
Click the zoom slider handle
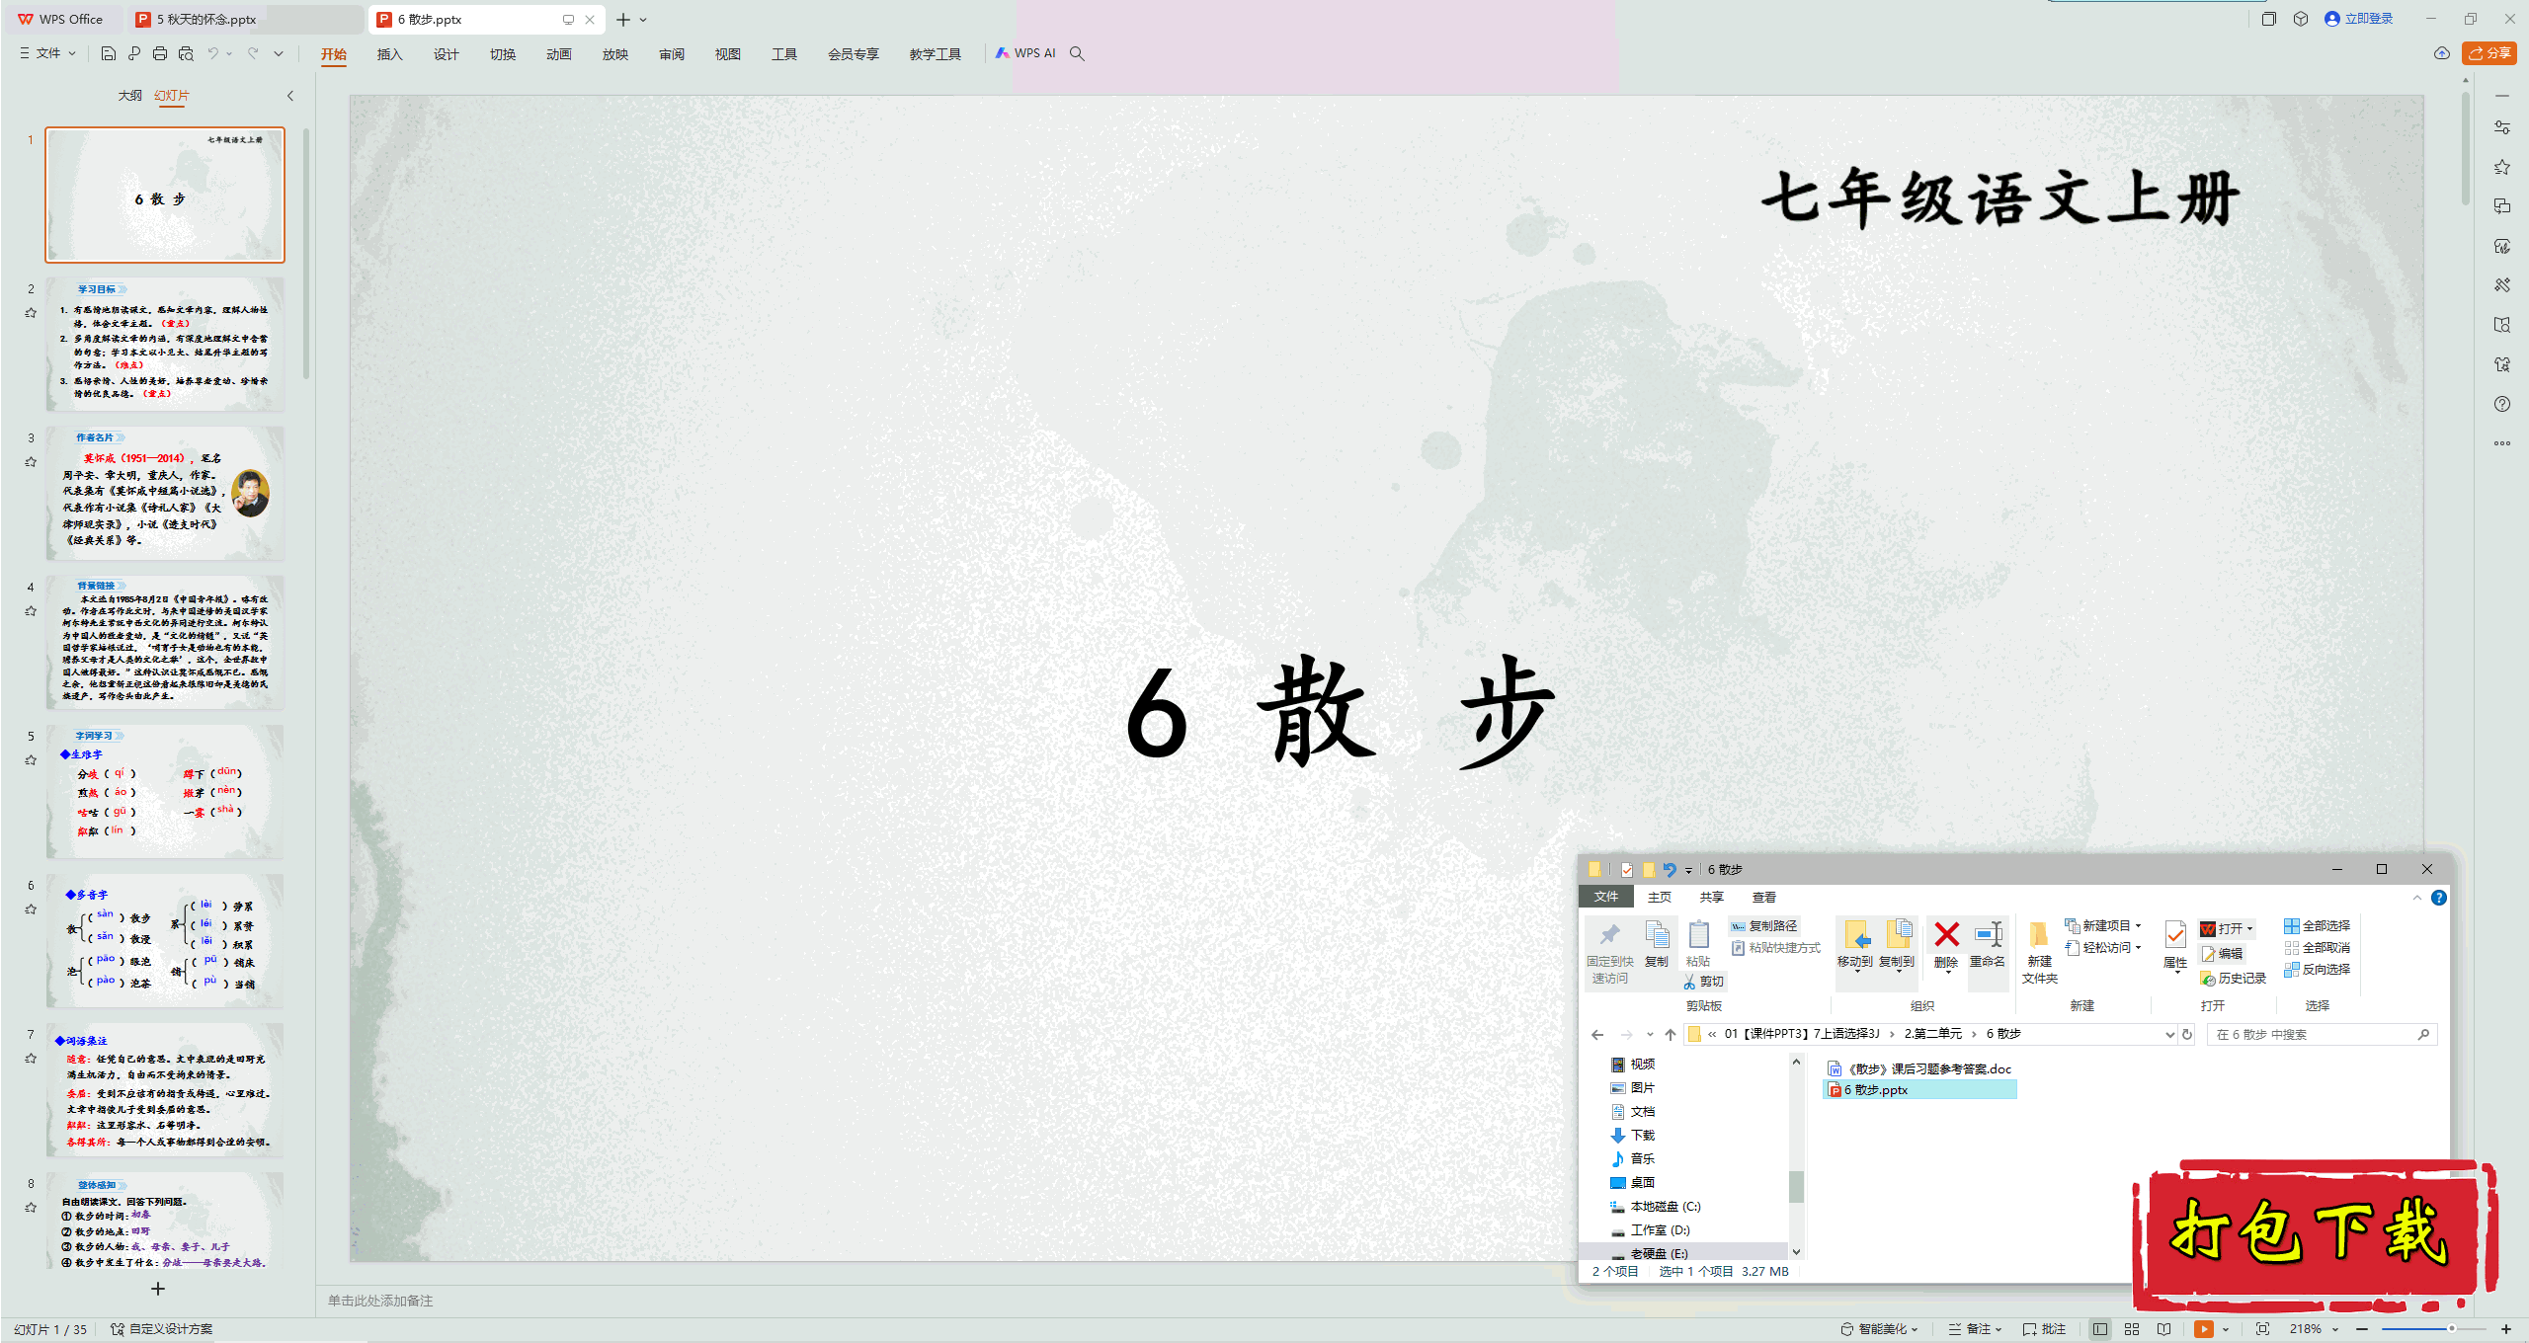[2452, 1329]
